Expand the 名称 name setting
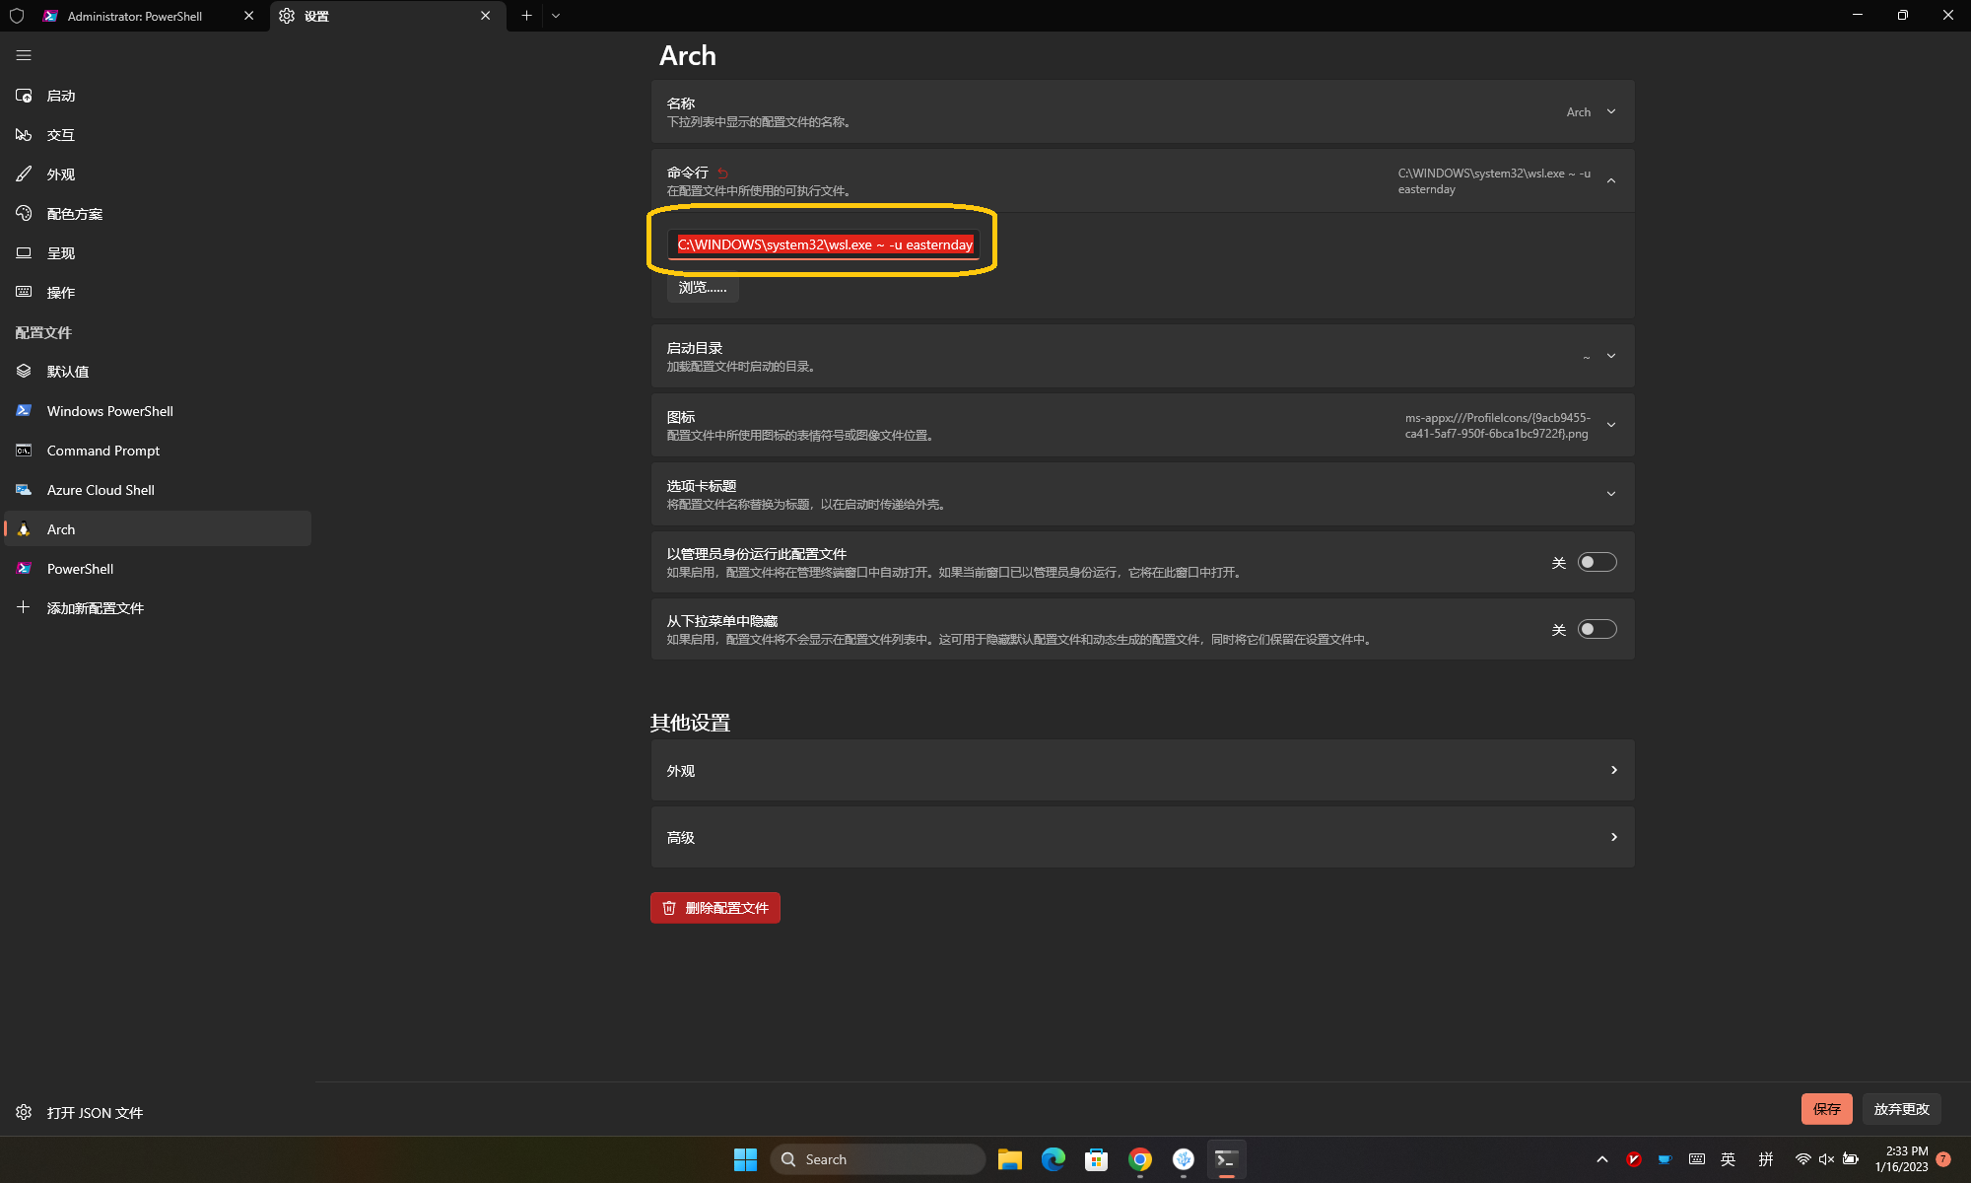This screenshot has height=1183, width=1971. tap(1142, 111)
